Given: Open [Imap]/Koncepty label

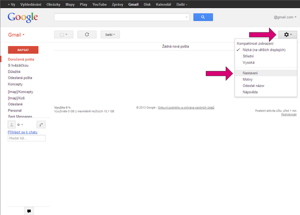Looking at the screenshot, I should click(20, 92).
